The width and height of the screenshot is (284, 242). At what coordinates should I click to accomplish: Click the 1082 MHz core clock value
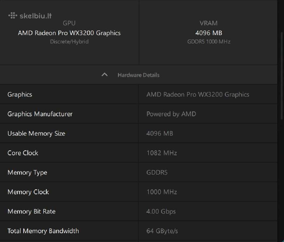pyautogui.click(x=162, y=153)
